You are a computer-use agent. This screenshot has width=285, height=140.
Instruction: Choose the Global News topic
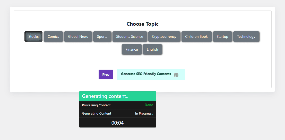78,36
